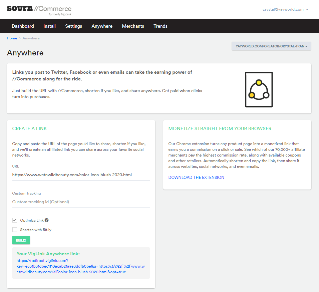The image size is (319, 292).
Task: Click the green BUILD! button
Action: click(x=21, y=240)
